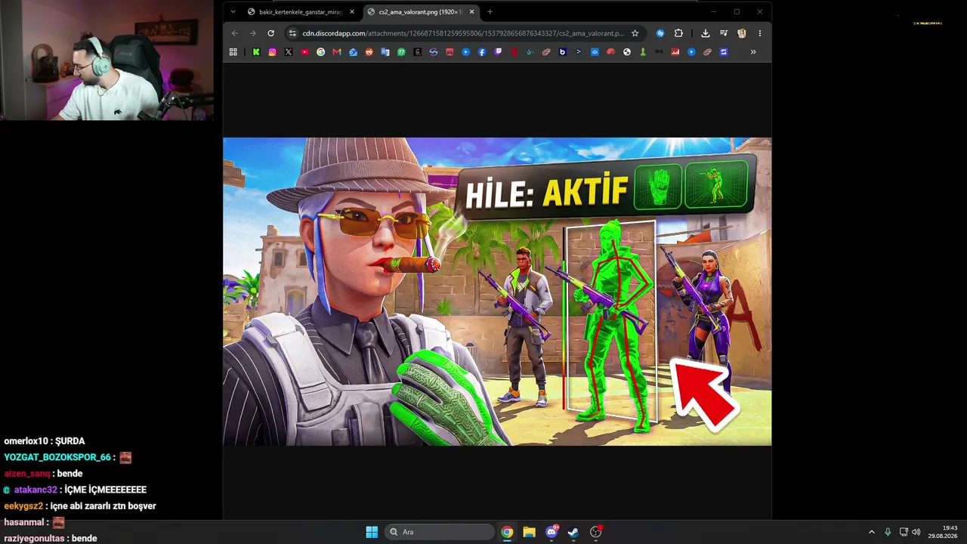The height and width of the screenshot is (544, 967).
Task: Click the chat username eekygsz2
Action: tap(23, 506)
